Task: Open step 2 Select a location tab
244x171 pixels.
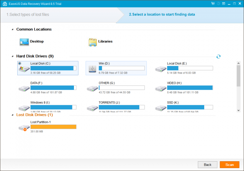Action: 162,15
